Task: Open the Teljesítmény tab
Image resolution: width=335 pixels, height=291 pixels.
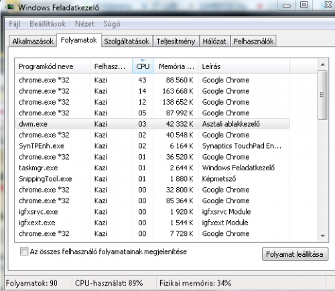Action: point(176,41)
